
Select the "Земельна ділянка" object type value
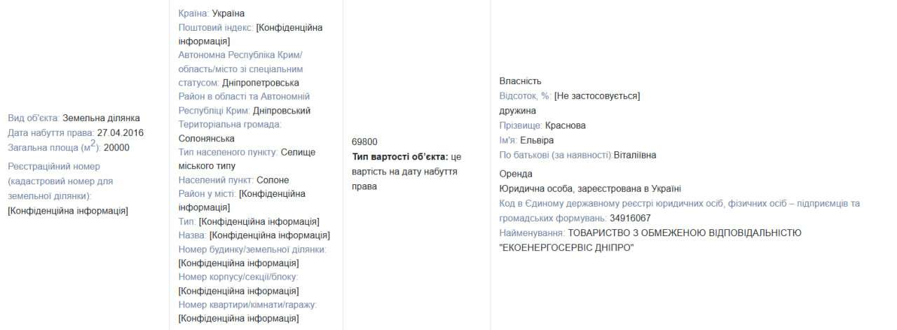(x=101, y=118)
